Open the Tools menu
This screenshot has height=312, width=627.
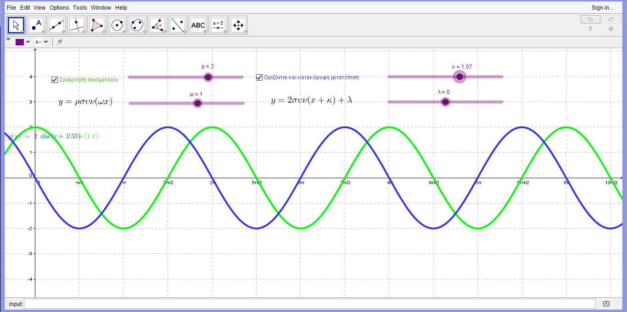click(80, 8)
